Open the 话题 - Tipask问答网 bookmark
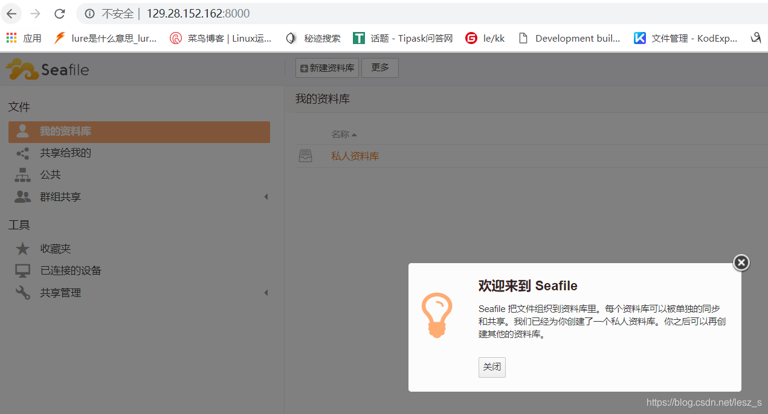Screen dimensions: 768x414 [403, 38]
